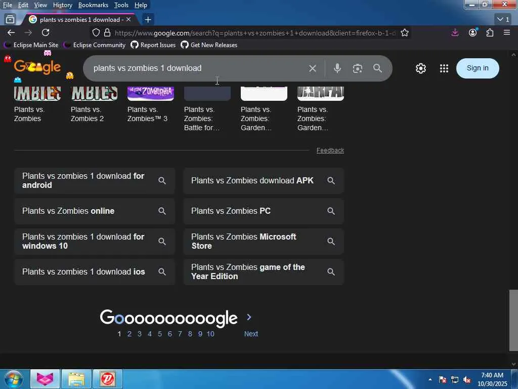Image resolution: width=518 pixels, height=389 pixels.
Task: Open the Edit menu
Action: tap(23, 5)
